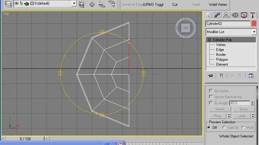Collapse the Editable Poly stack entry

(x=210, y=40)
